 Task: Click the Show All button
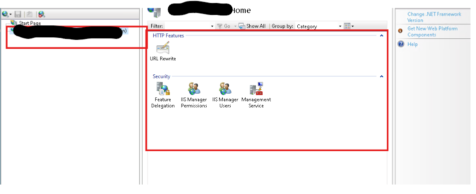point(252,26)
